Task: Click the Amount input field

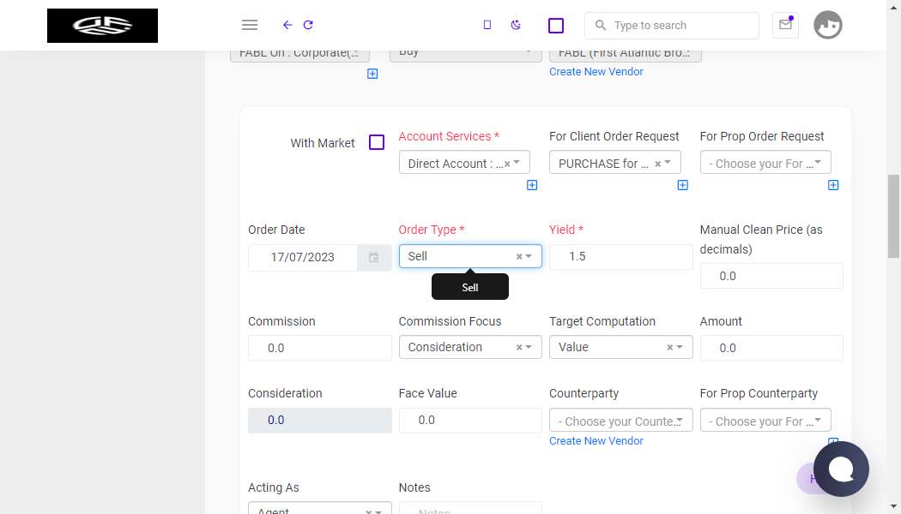Action: (x=771, y=348)
